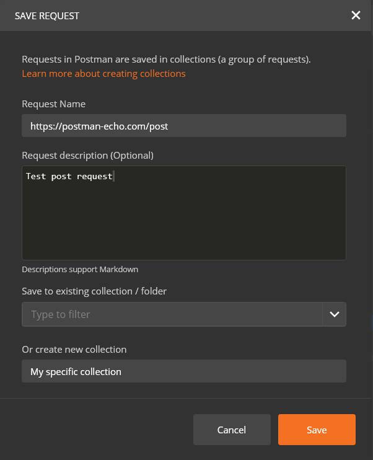This screenshot has height=460, width=373.
Task: Click the empty footer area left of Cancel
Action: click(x=99, y=430)
